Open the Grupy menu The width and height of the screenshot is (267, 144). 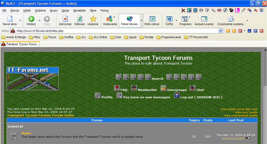[54, 10]
